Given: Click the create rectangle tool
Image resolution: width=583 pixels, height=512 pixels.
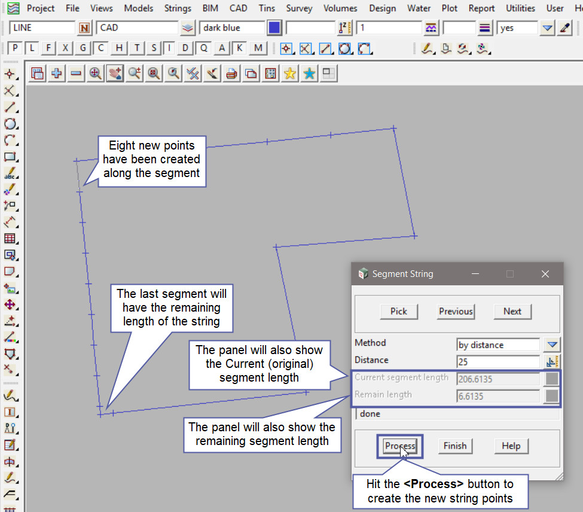Looking at the screenshot, I should 10,158.
